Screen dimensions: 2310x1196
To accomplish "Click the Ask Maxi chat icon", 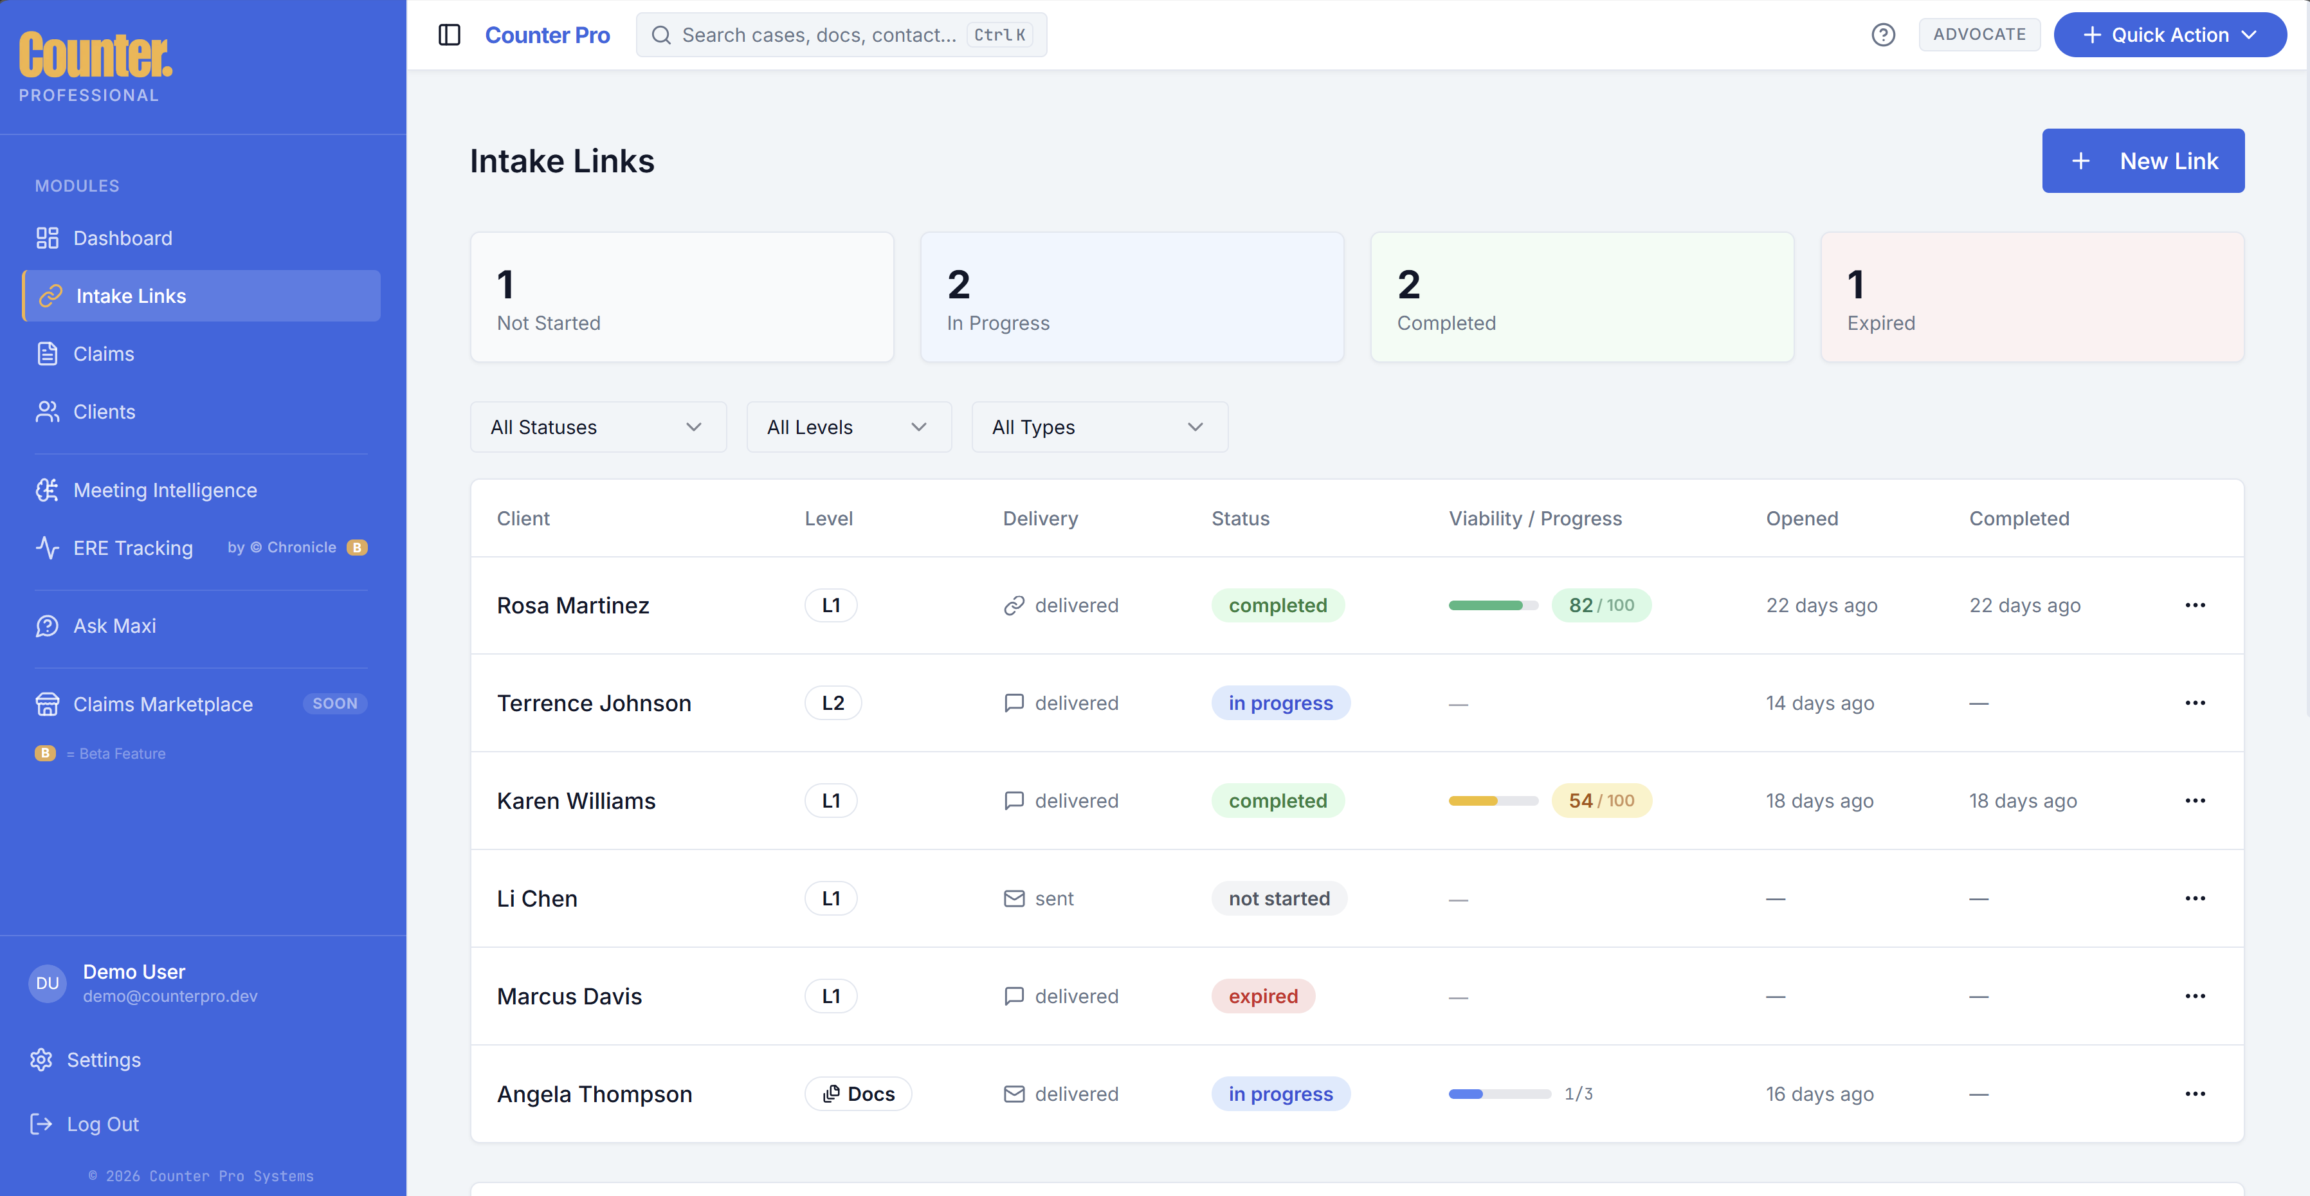I will [47, 626].
